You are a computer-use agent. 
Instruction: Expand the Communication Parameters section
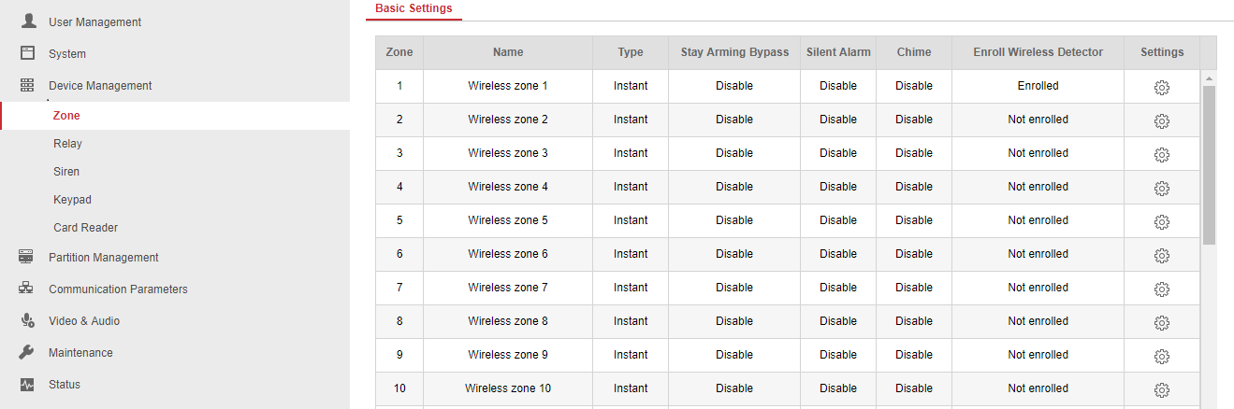118,289
